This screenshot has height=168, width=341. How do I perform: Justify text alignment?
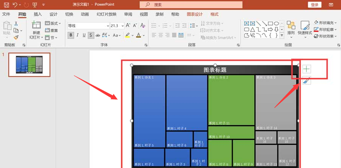coord(174,35)
